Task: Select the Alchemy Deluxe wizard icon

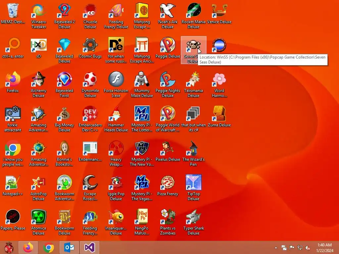Action: pos(38,79)
